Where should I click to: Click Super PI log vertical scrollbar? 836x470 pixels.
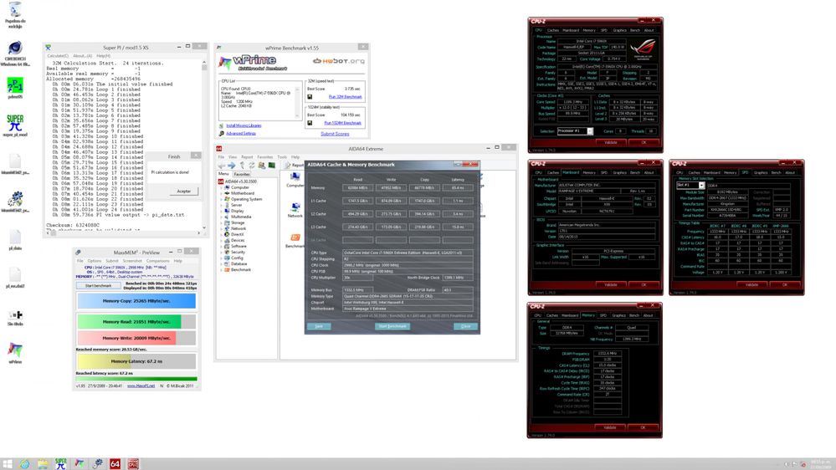(203, 145)
